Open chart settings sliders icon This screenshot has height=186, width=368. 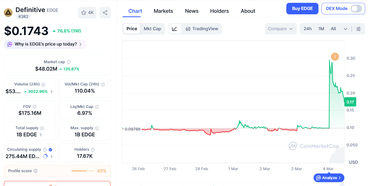[358, 29]
